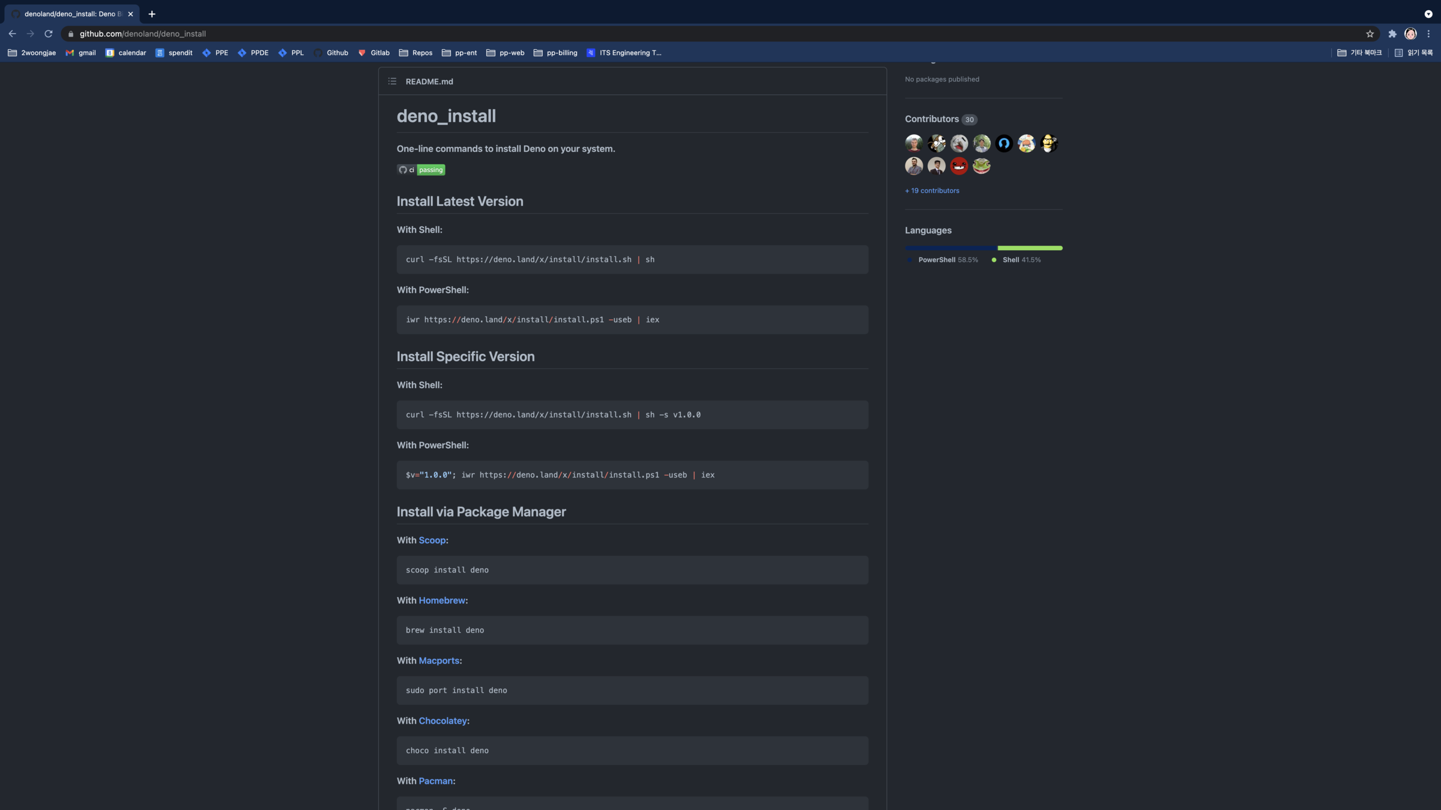
Task: Click the ci passing badge
Action: 421,170
